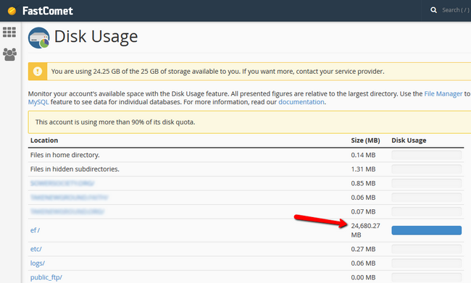This screenshot has height=283, width=471.
Task: Click 'Files in home directory.' row text
Action: 65,155
